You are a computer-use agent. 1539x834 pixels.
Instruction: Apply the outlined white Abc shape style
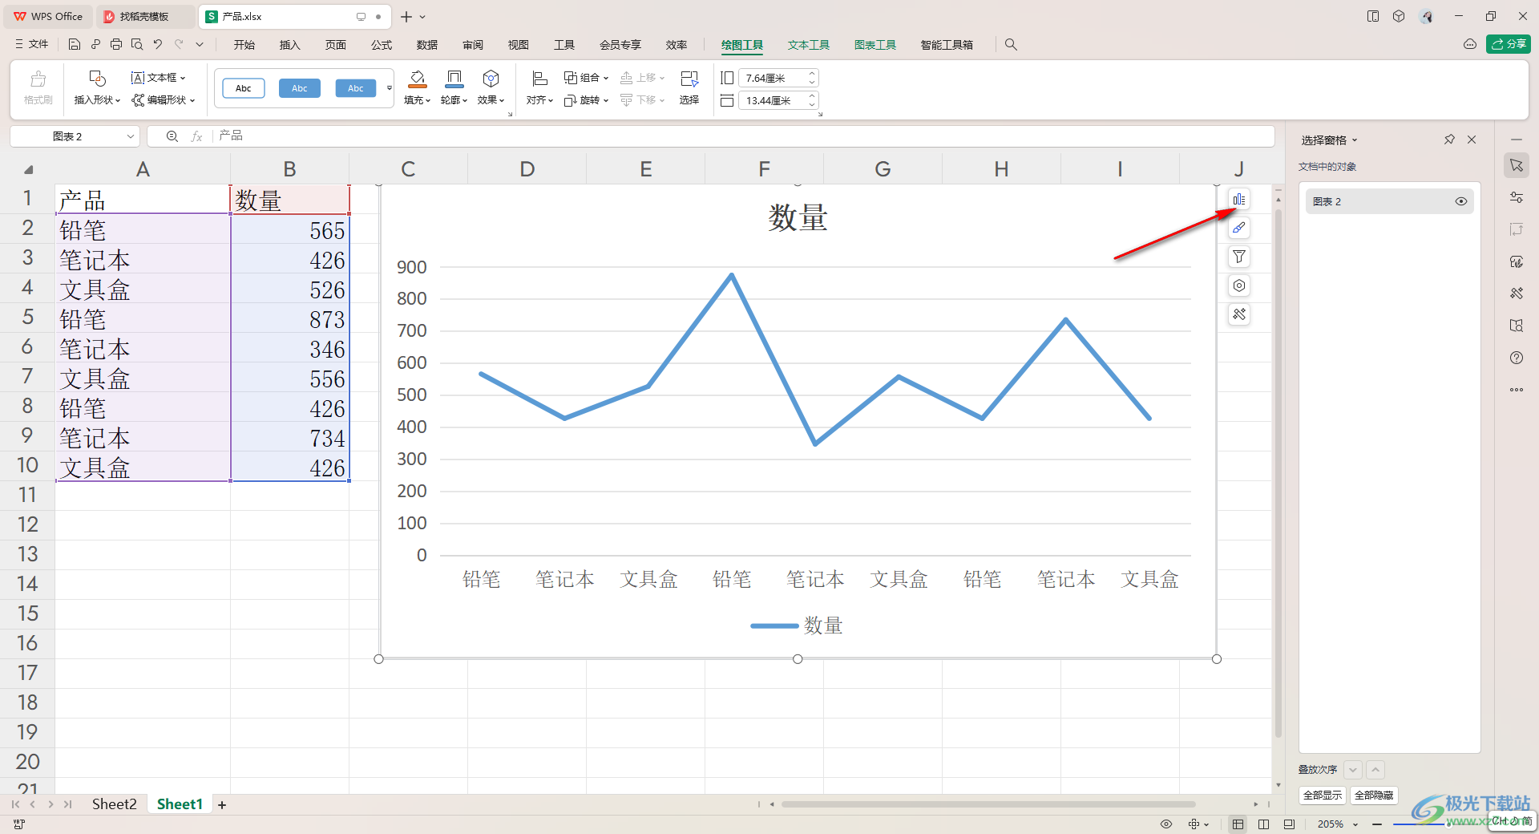(244, 88)
